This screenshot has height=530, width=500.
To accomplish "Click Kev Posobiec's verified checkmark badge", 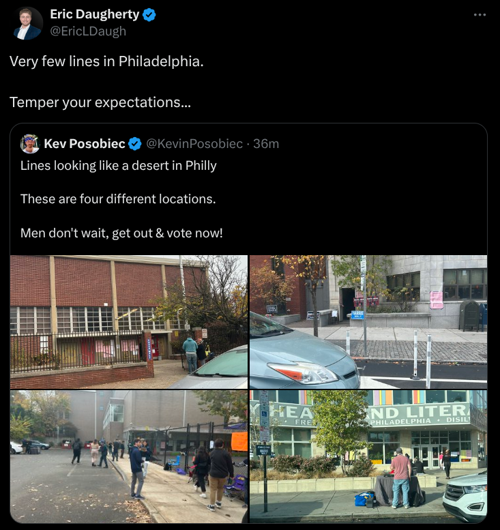I will 135,144.
